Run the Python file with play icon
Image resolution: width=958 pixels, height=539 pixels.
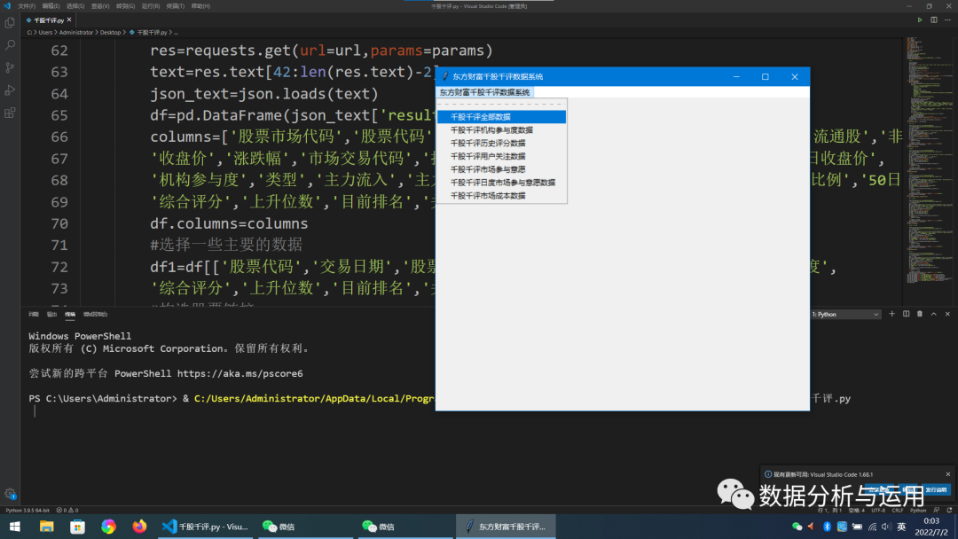920,20
